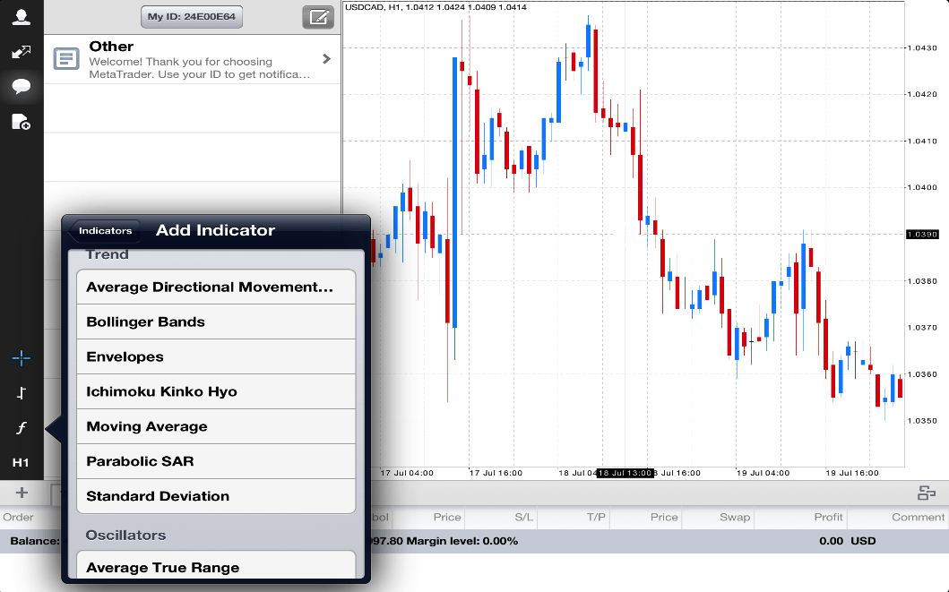Click the T/P column header
The width and height of the screenshot is (949, 592).
pyautogui.click(x=596, y=517)
